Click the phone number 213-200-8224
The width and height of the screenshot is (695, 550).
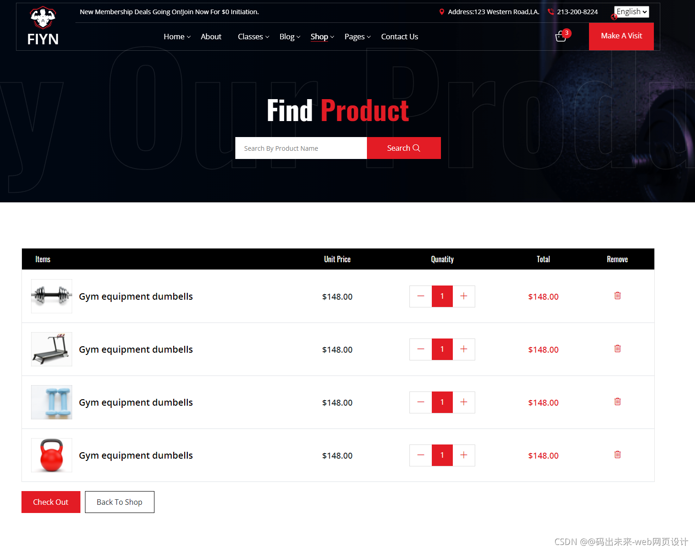(x=577, y=12)
